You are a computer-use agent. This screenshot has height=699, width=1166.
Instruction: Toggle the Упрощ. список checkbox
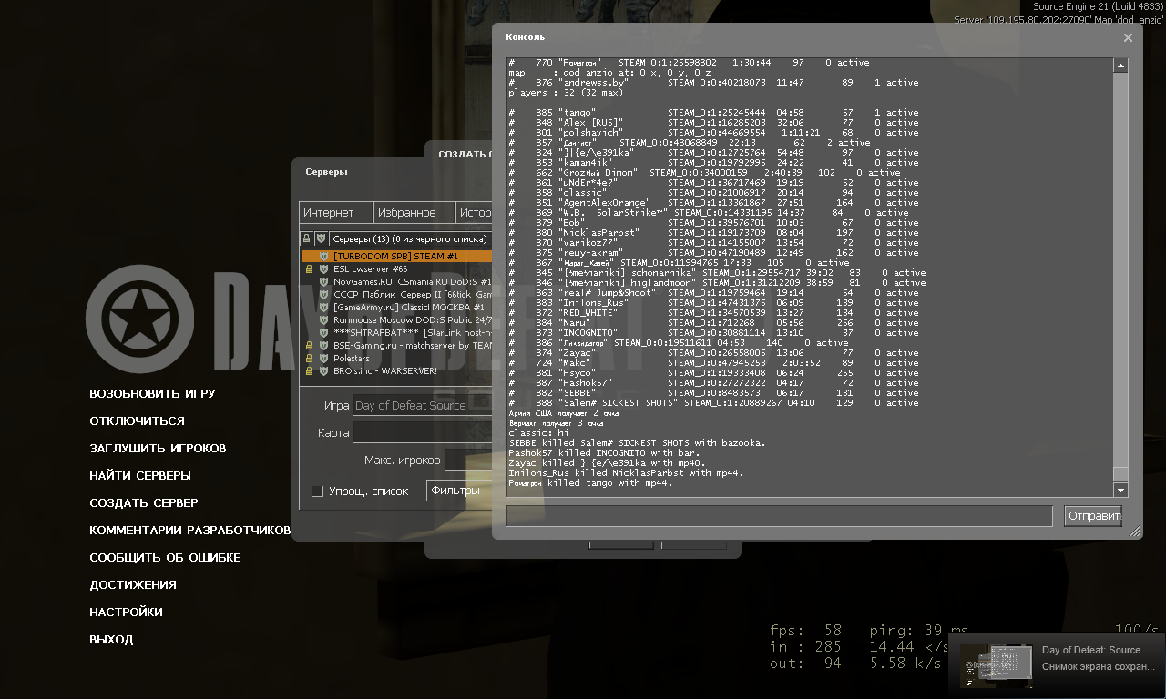coord(318,491)
